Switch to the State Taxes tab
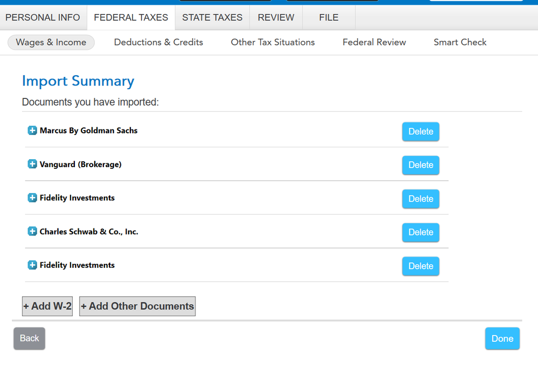This screenshot has width=538, height=372. click(x=212, y=17)
